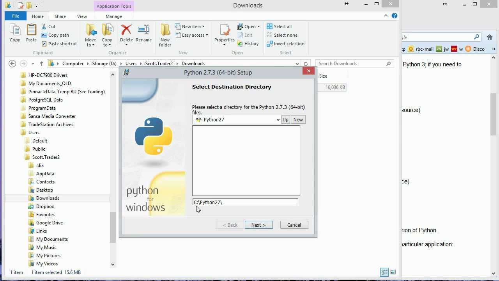499x281 pixels.
Task: Switch to the View ribbon tab
Action: (x=82, y=16)
